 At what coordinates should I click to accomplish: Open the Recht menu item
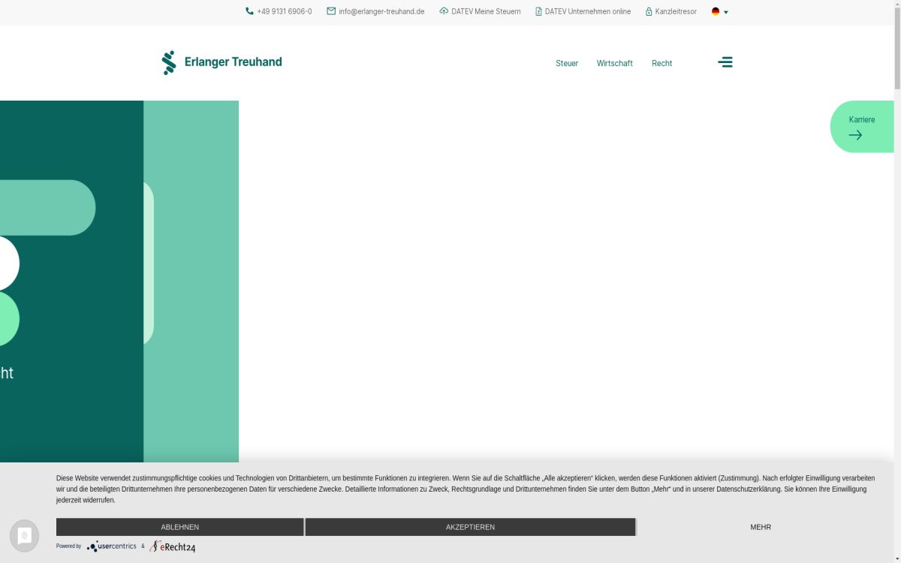(x=661, y=63)
